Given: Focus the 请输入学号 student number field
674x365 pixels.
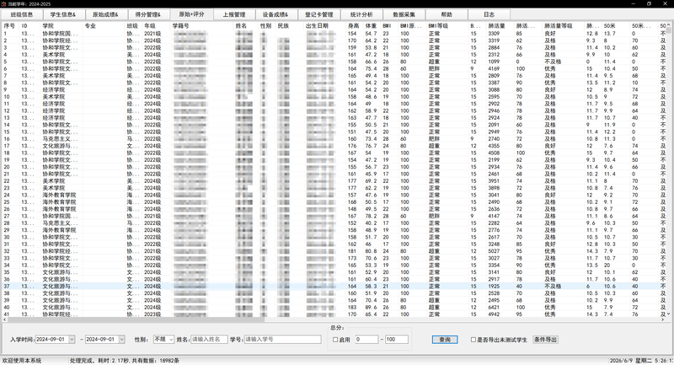Looking at the screenshot, I should [x=282, y=339].
